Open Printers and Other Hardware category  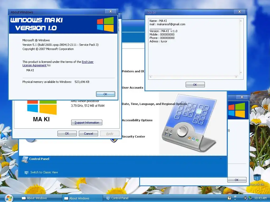133,71
